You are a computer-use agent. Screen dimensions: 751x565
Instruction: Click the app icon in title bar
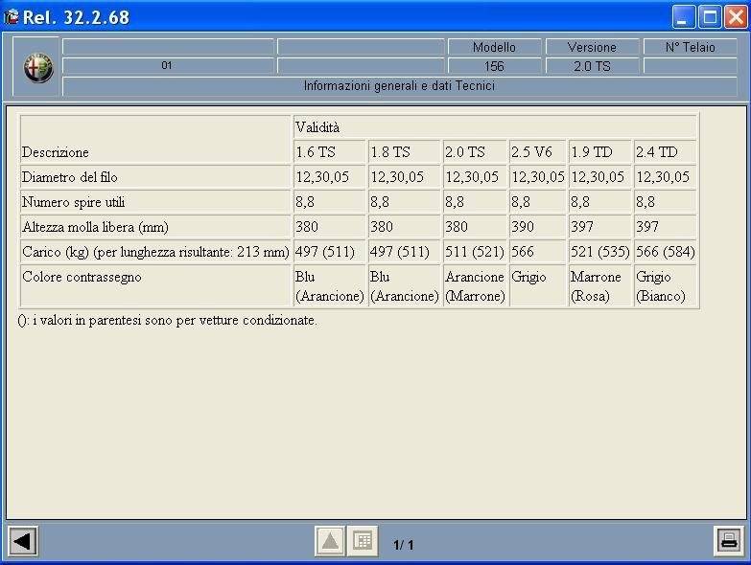(x=11, y=17)
